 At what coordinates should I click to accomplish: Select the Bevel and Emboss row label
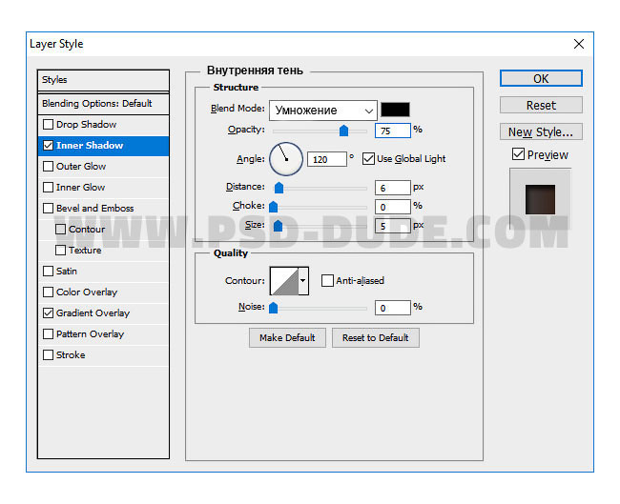(94, 208)
